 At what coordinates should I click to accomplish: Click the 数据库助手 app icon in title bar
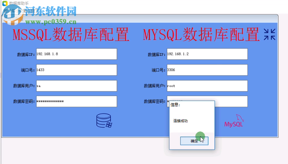pos(5,3)
